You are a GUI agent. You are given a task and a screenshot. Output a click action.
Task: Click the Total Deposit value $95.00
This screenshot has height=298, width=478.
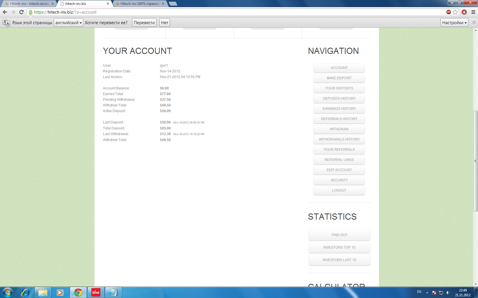[165, 128]
